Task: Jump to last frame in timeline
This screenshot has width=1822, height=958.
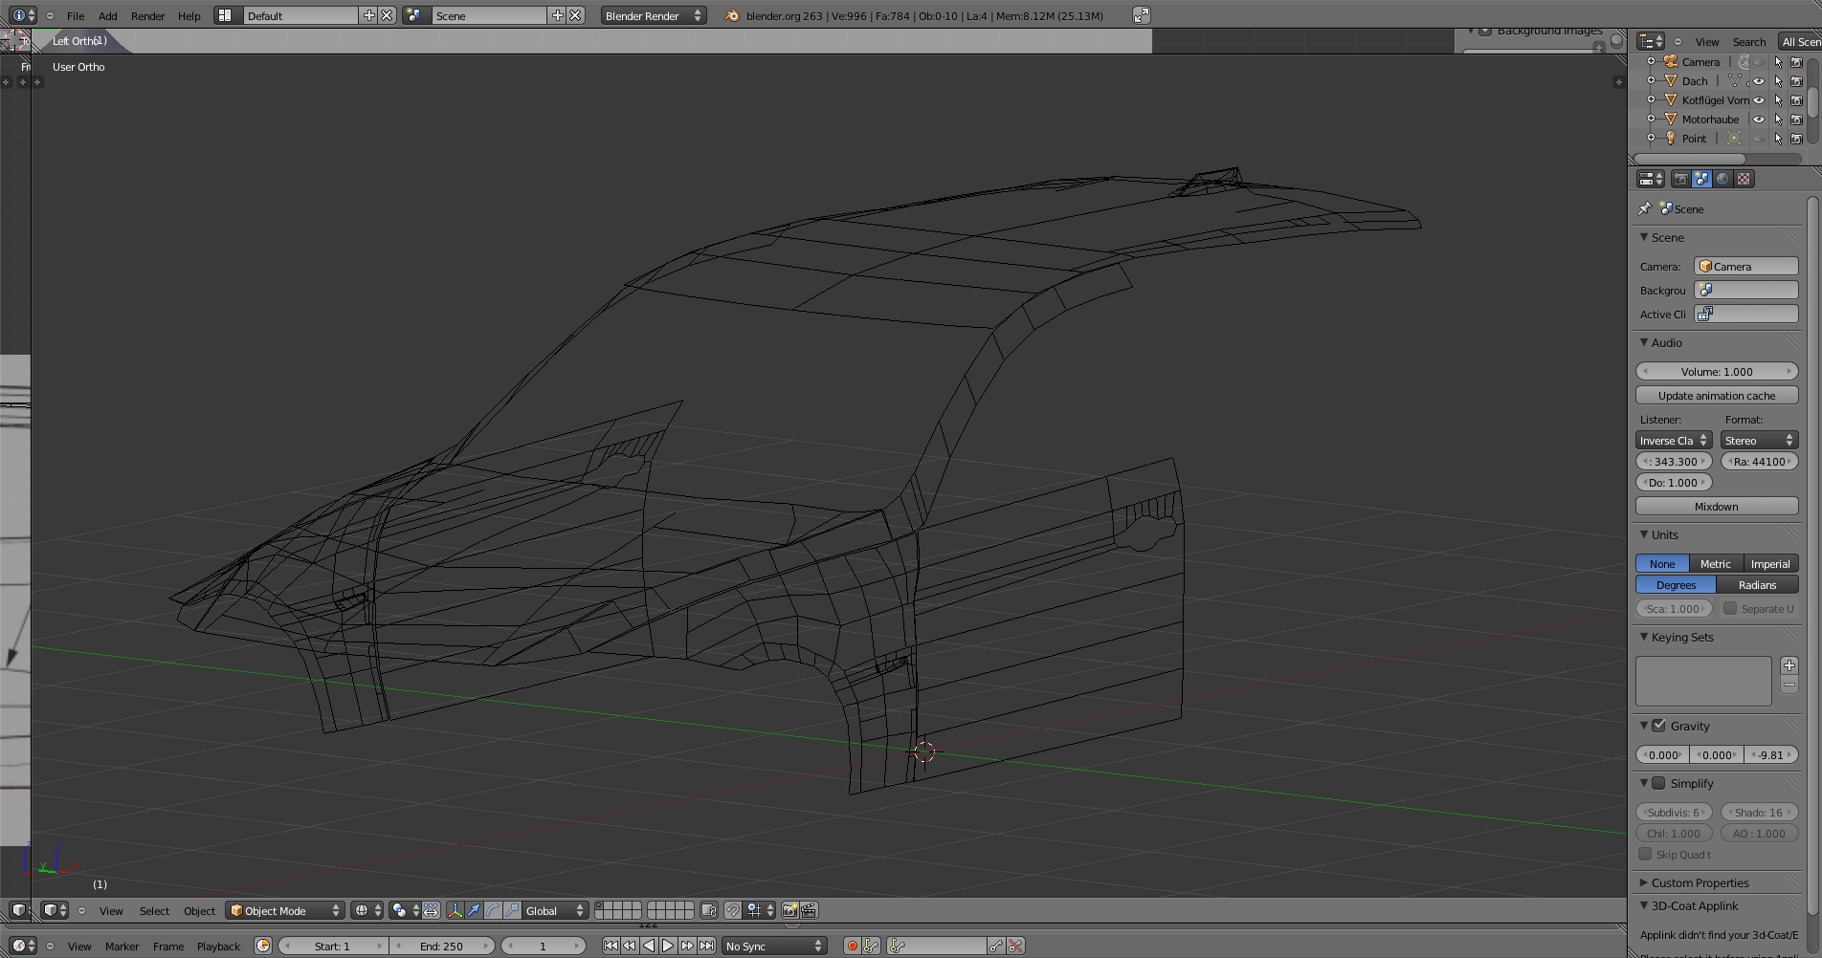Action: [x=706, y=946]
